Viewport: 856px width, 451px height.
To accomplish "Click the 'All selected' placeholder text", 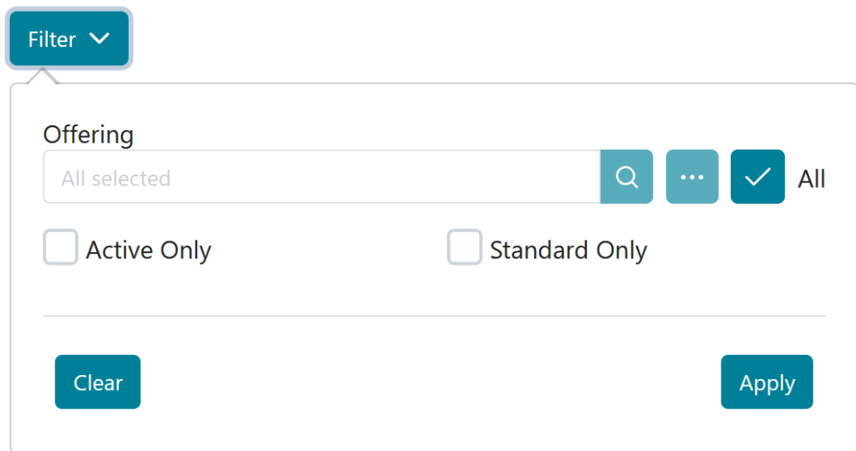I will [x=115, y=178].
